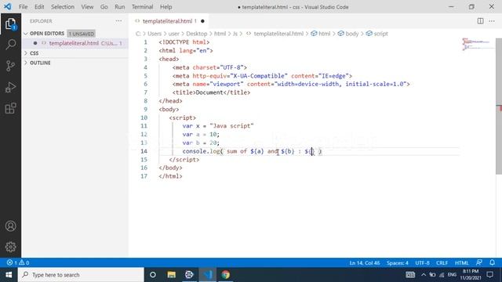Click the Split Editor Right icon

point(480,21)
